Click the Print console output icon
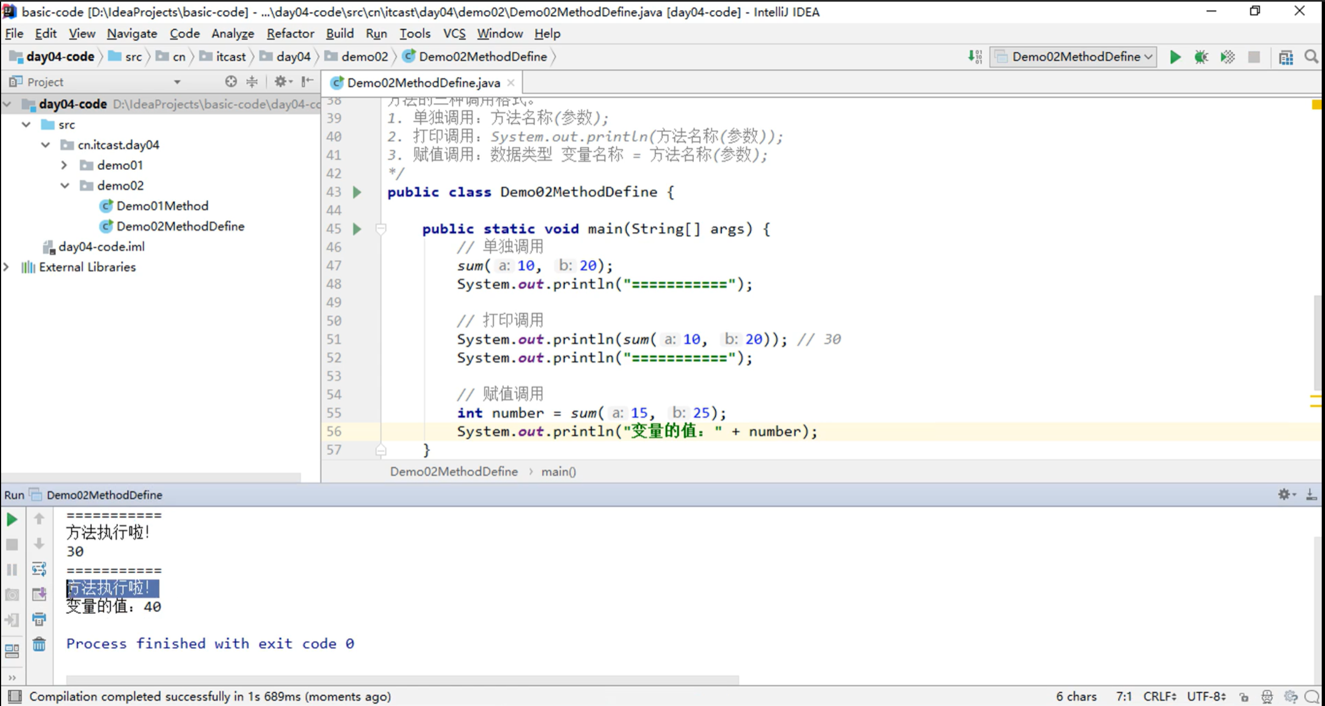This screenshot has width=1325, height=706. [39, 619]
